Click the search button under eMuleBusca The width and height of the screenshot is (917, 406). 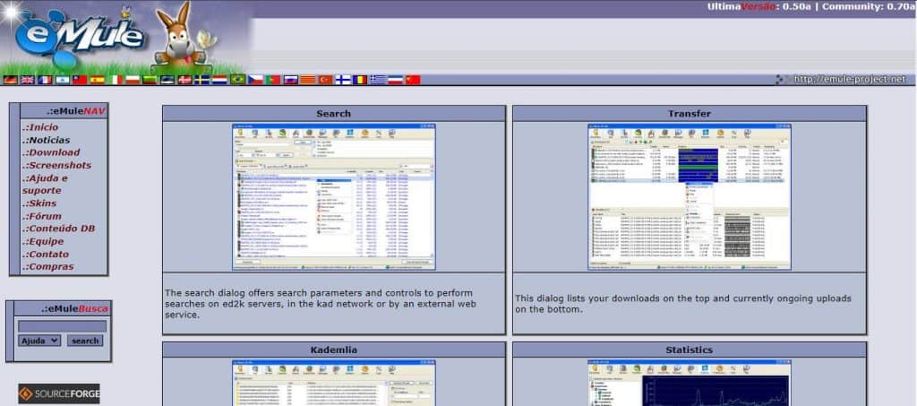pos(85,341)
